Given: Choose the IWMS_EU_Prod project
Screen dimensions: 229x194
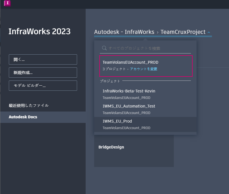Looking at the screenshot, I should (145, 125).
